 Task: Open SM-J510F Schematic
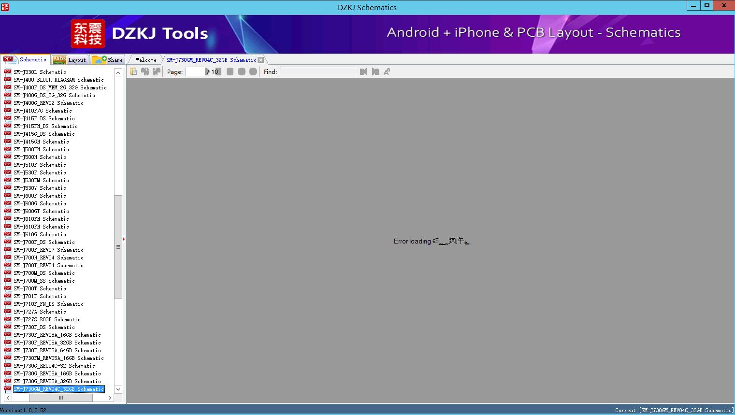(40, 165)
